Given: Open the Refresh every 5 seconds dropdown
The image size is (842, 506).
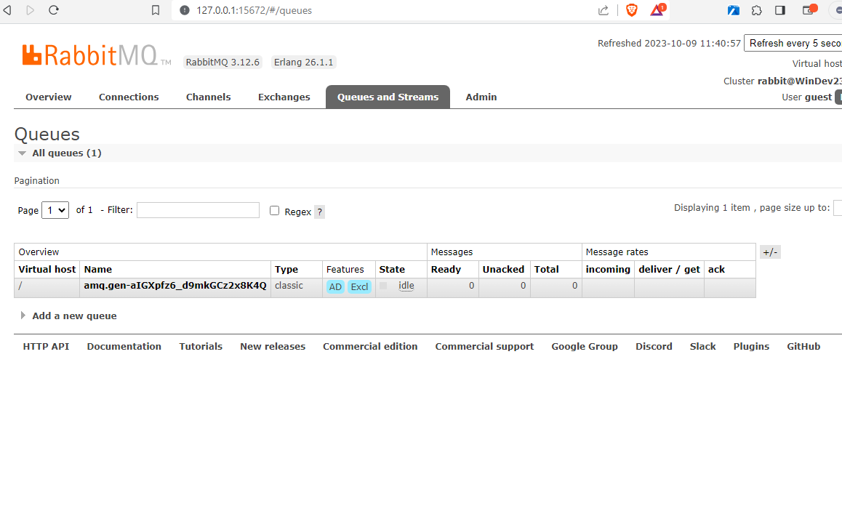Looking at the screenshot, I should pyautogui.click(x=793, y=43).
